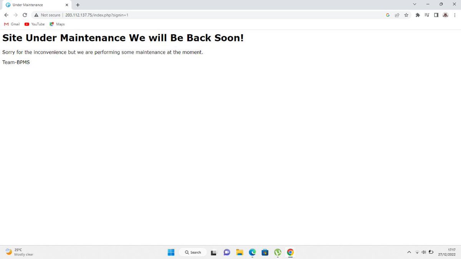The width and height of the screenshot is (461, 259).
Task: Open the Not secure site info warning
Action: (47, 15)
